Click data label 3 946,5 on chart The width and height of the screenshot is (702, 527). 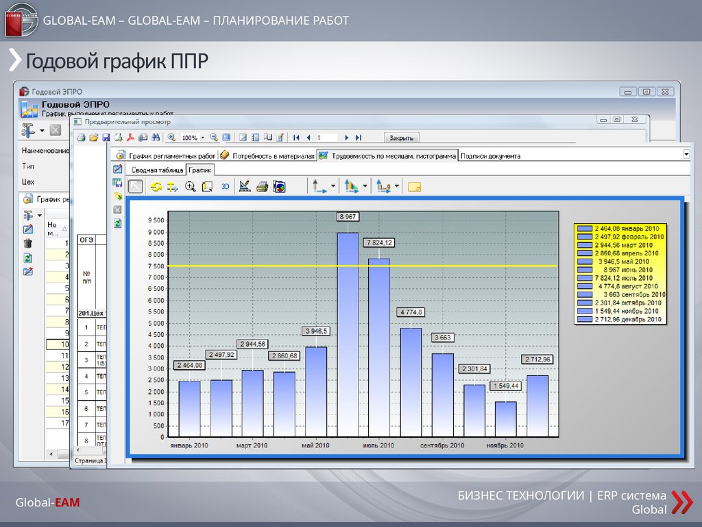[316, 331]
